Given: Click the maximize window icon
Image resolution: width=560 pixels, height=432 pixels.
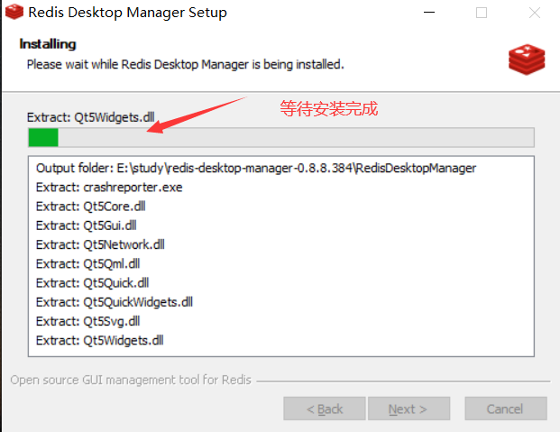Looking at the screenshot, I should [482, 13].
